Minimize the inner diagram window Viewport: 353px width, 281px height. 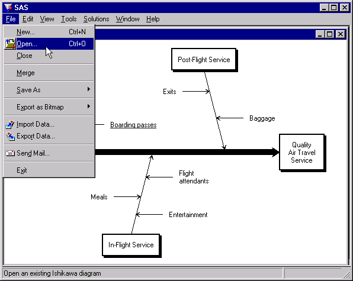320,34
